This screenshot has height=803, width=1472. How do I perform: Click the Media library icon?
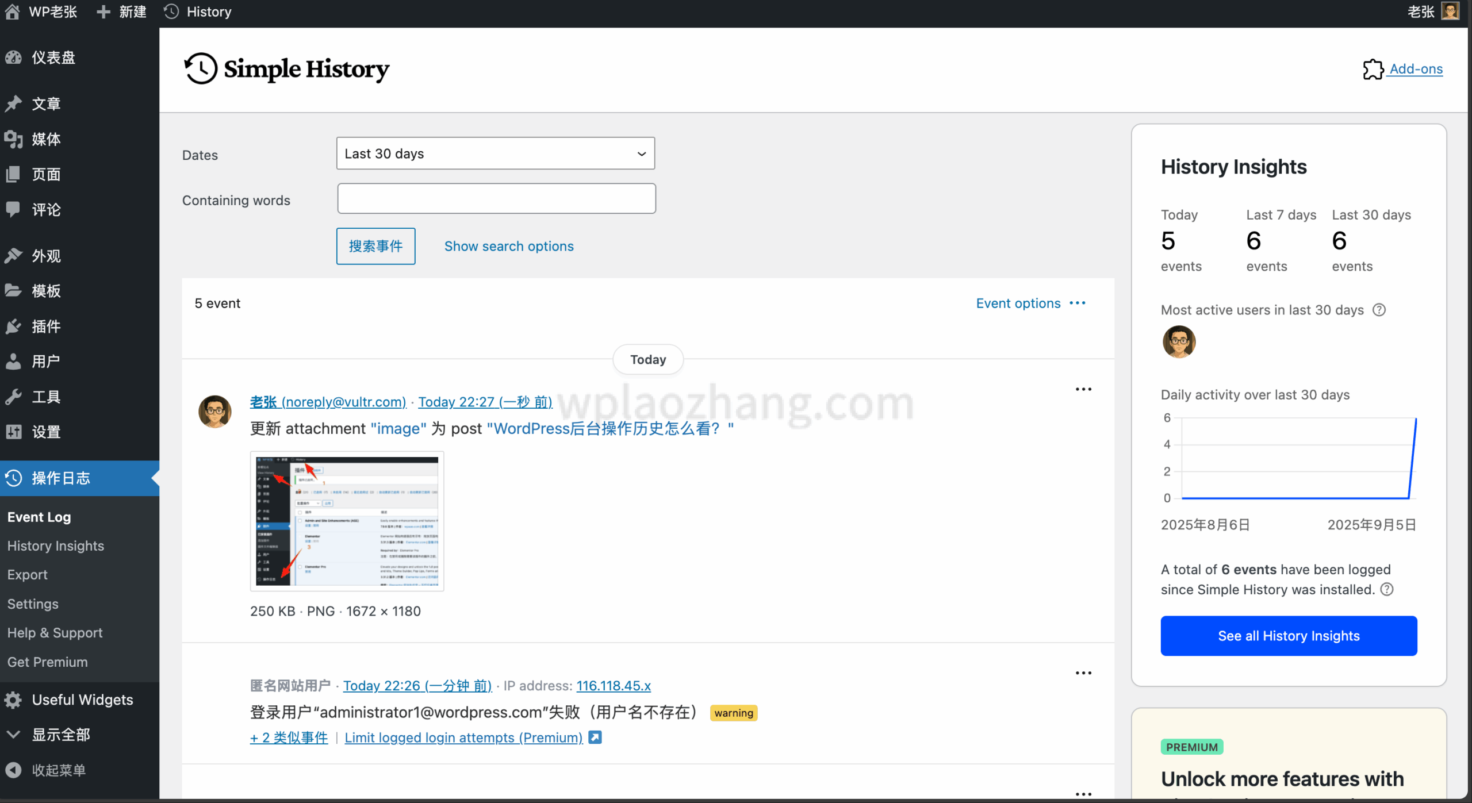[x=13, y=139]
